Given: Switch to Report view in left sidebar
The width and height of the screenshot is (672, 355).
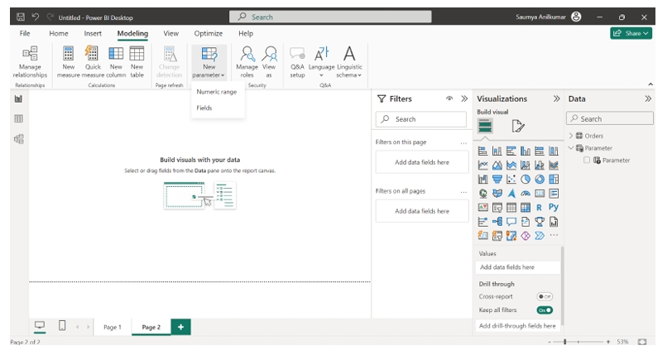Looking at the screenshot, I should [18, 99].
